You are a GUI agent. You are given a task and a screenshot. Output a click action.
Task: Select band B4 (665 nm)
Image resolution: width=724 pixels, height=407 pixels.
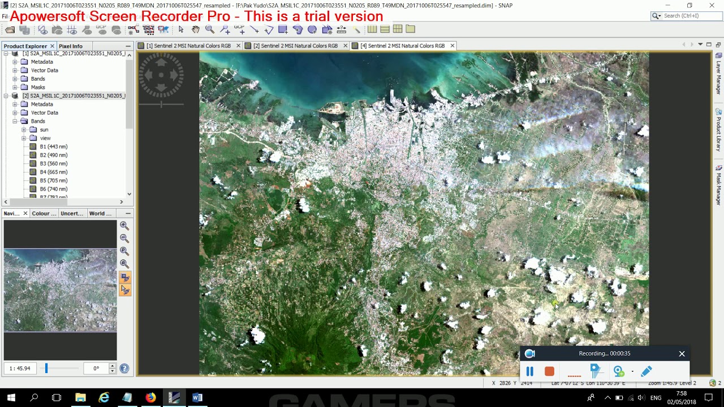(53, 172)
